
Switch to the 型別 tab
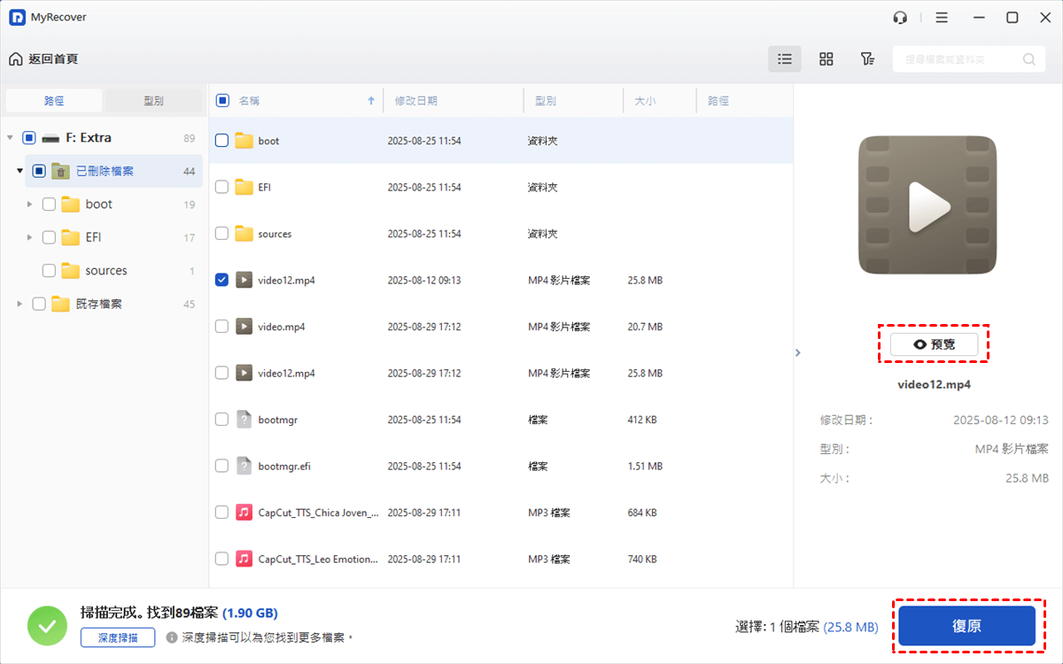(x=153, y=101)
